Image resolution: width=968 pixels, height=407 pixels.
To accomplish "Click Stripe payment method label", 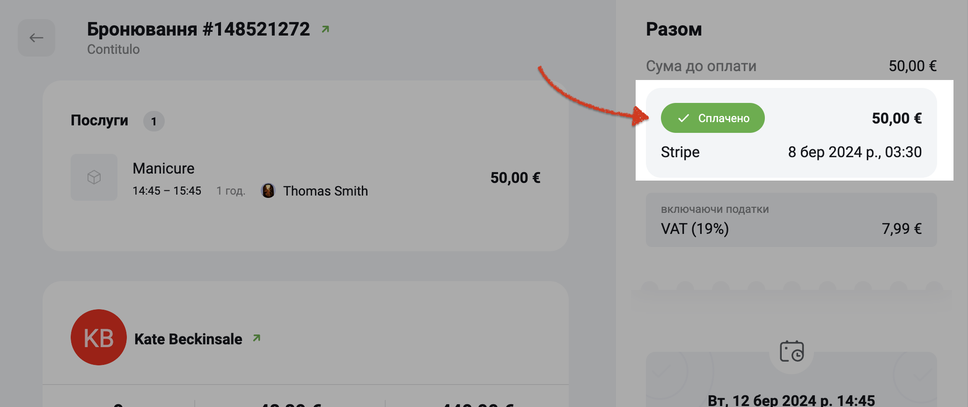I will tap(680, 152).
